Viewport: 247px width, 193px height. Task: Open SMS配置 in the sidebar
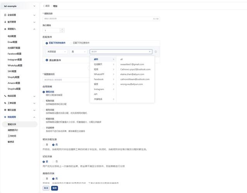(x=12, y=71)
